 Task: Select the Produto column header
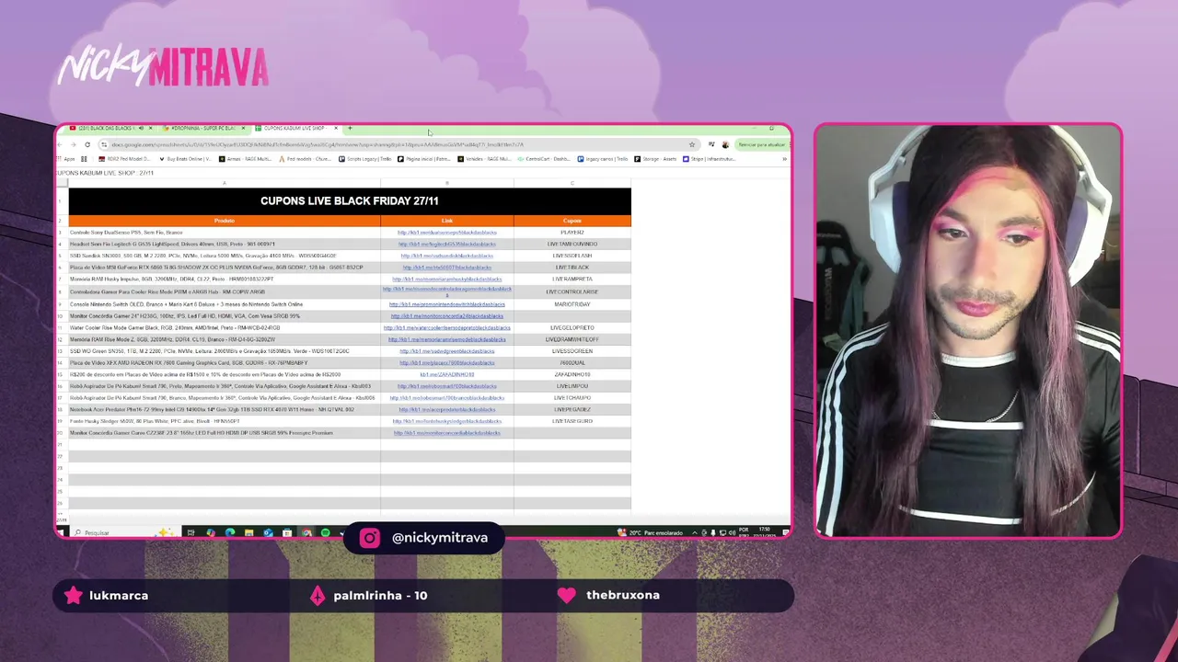point(225,221)
